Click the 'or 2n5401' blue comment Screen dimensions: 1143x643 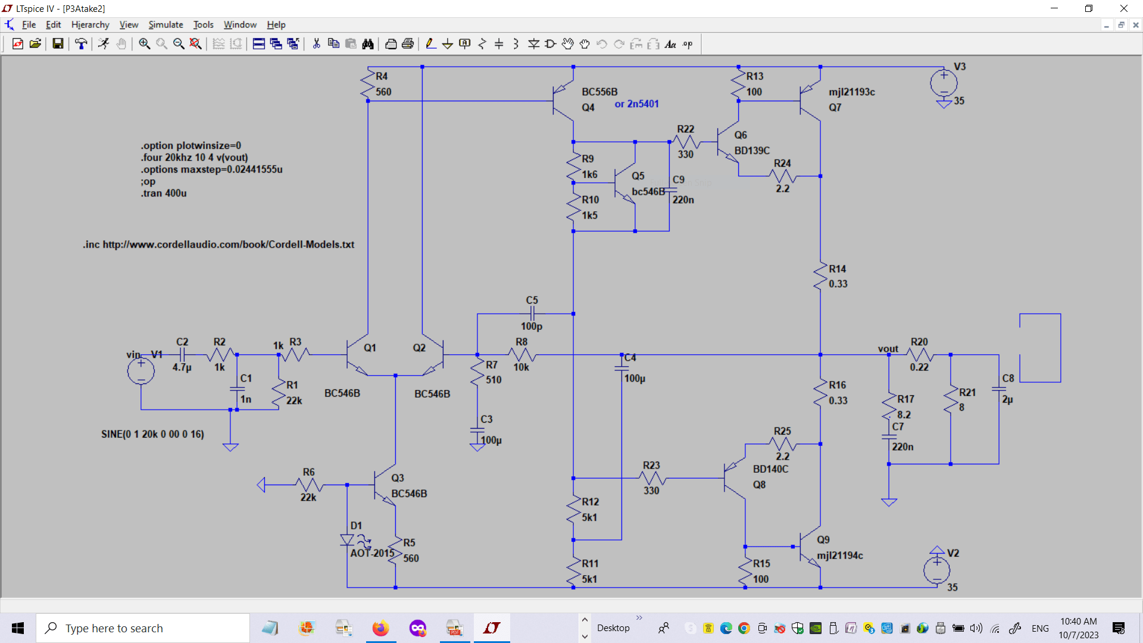tap(636, 104)
